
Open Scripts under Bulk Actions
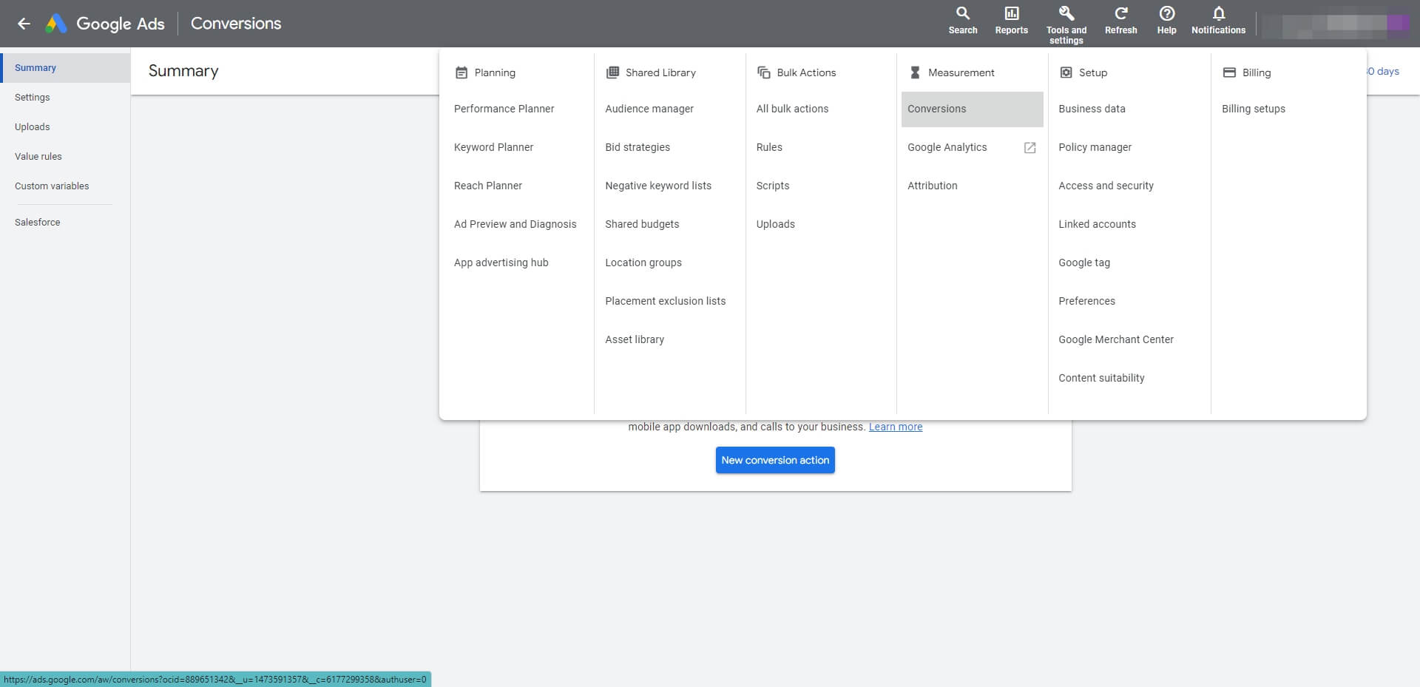[773, 186]
